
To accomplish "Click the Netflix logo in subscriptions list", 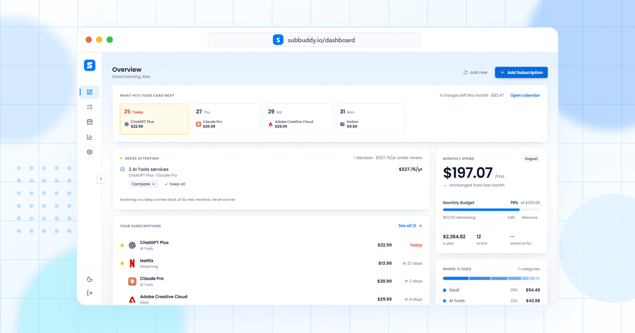I will point(132,263).
